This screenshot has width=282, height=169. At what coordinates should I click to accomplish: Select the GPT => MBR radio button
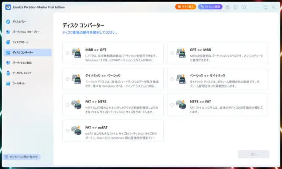(172, 53)
